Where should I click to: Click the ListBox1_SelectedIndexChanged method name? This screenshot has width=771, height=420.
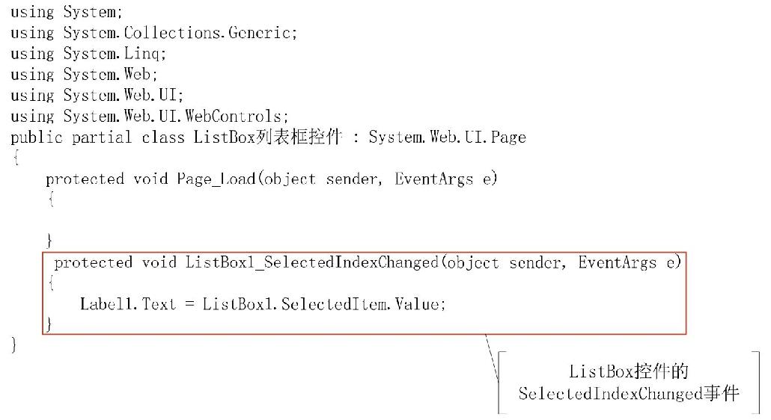[x=311, y=262]
